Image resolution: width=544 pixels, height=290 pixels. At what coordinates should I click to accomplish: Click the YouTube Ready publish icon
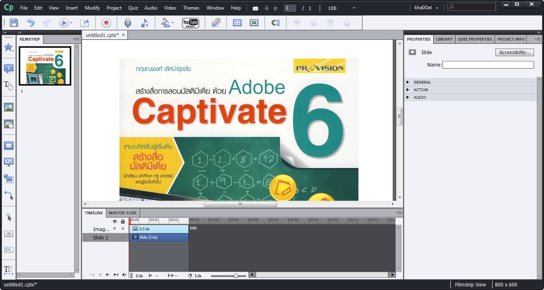[191, 23]
